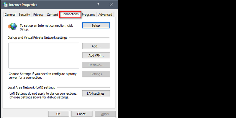
Task: Close the Internet Properties dialog
Action: [x=111, y=5]
